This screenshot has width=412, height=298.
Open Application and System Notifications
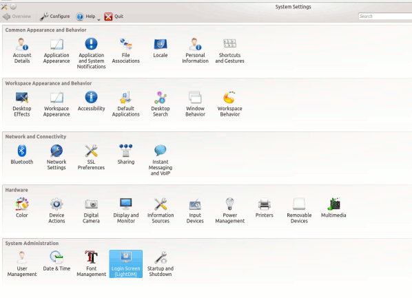[x=91, y=53]
